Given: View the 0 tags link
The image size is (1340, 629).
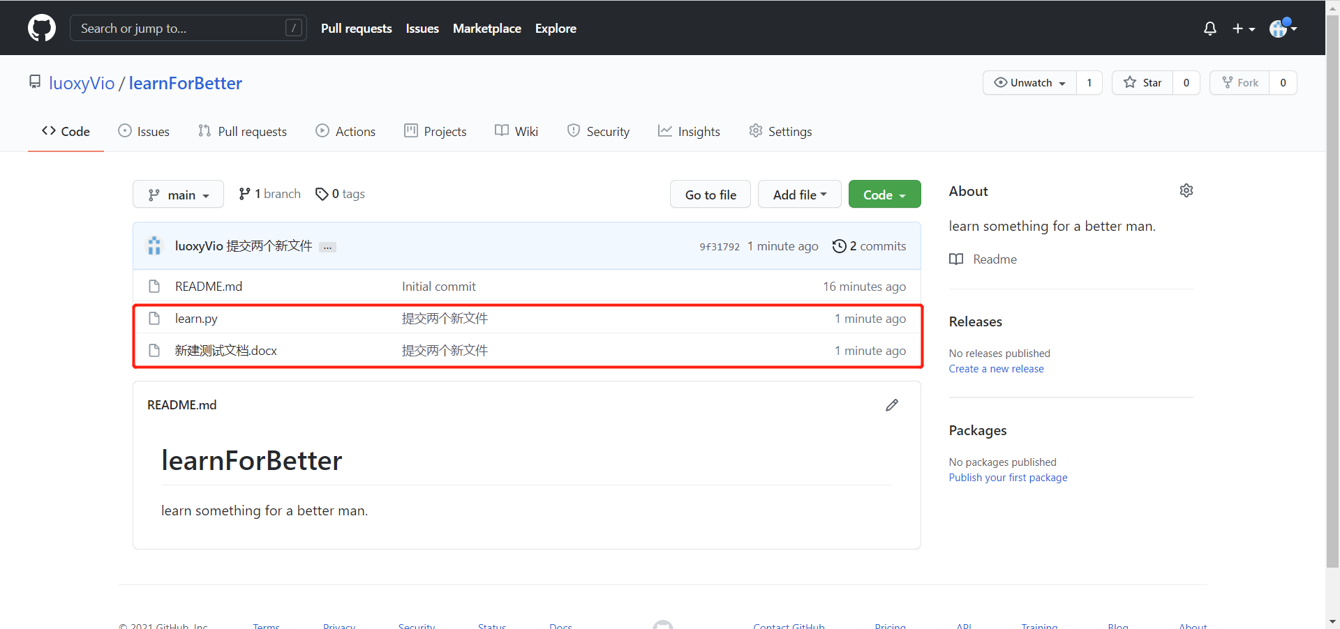Looking at the screenshot, I should tap(340, 194).
